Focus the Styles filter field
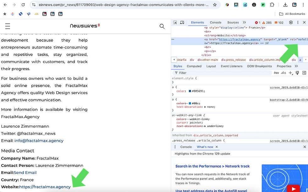The height and width of the screenshot is (192, 308). click(x=222, y=73)
